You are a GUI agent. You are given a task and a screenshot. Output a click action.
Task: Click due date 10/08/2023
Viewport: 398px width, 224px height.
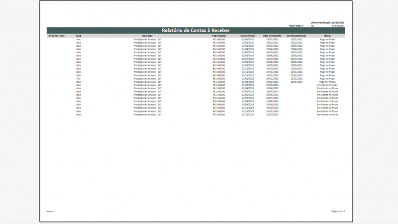click(x=272, y=101)
